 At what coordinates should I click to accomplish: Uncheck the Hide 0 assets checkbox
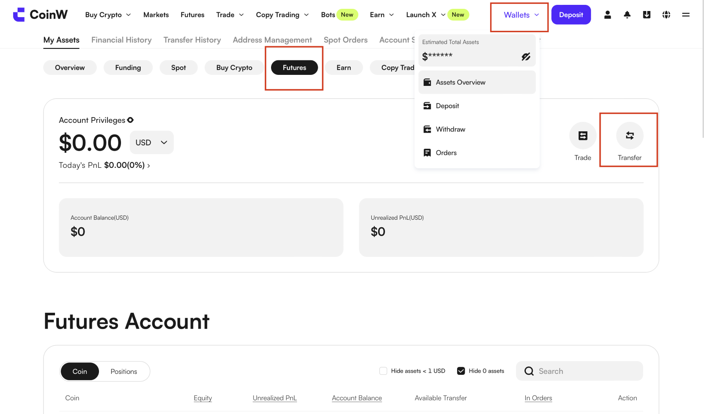pos(461,371)
